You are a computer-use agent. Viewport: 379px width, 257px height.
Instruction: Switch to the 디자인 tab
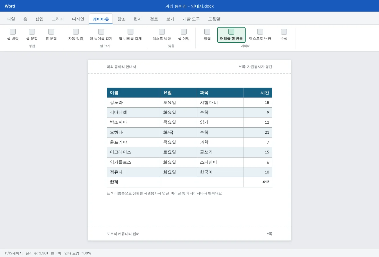coord(78,19)
